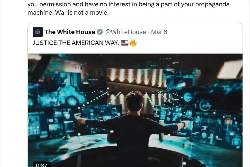The width and height of the screenshot is (250, 167).
Task: Click the fire emoji
Action: pos(133,43)
